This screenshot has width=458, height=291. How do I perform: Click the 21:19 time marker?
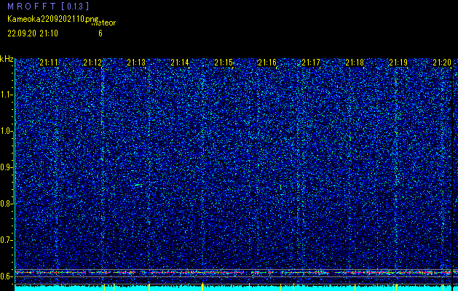pos(398,63)
